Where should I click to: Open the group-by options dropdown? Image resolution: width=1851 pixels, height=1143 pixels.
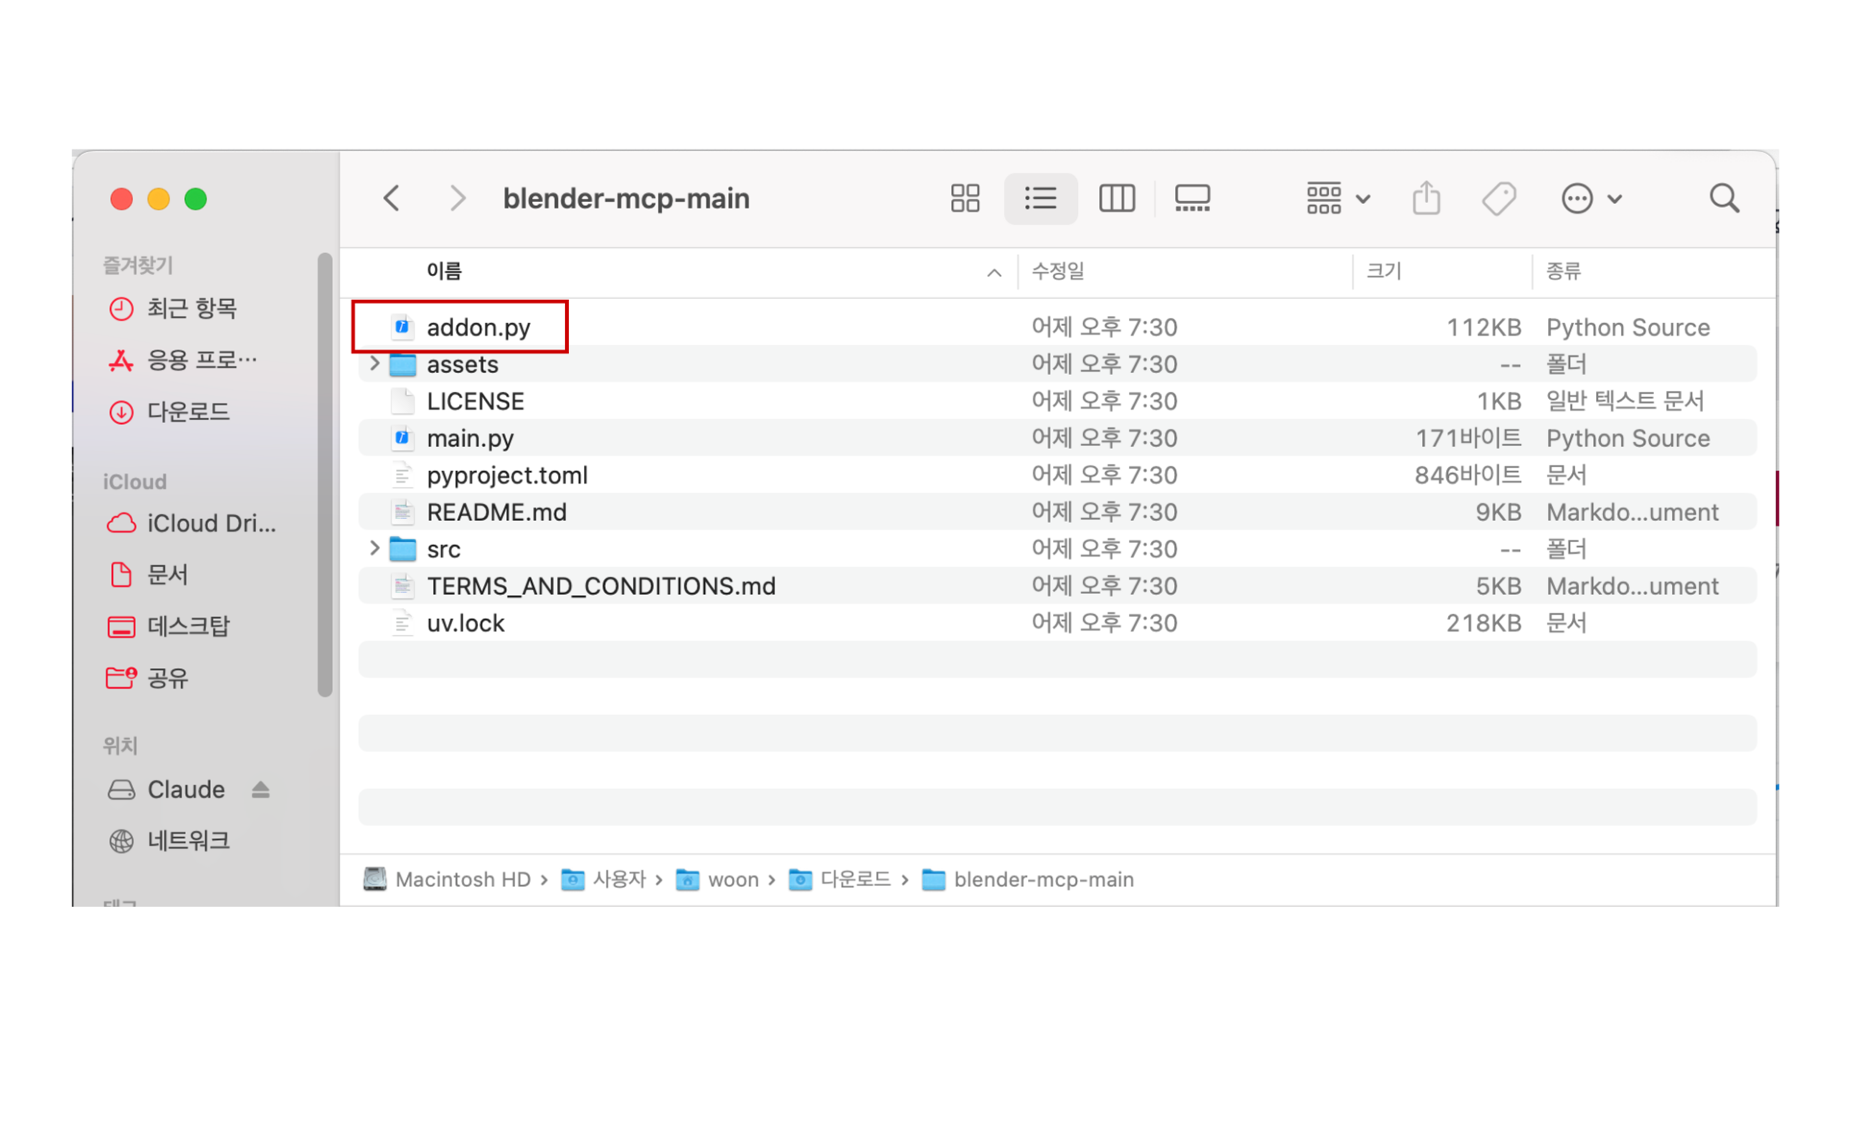(x=1337, y=199)
